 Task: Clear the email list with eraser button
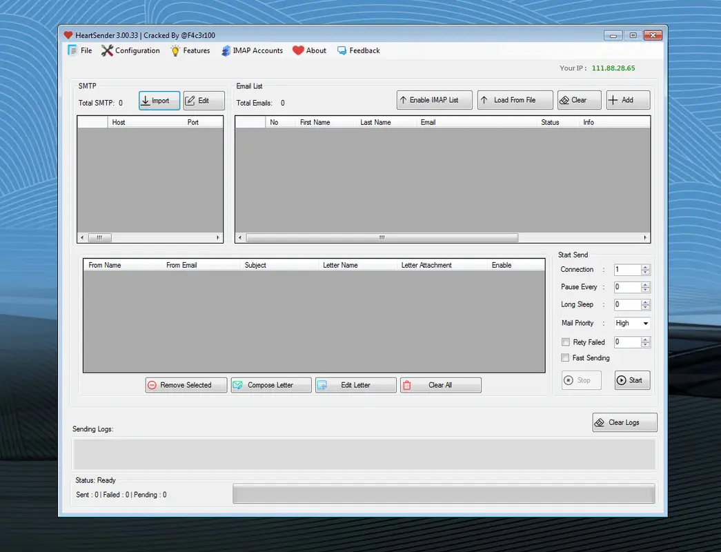point(579,100)
